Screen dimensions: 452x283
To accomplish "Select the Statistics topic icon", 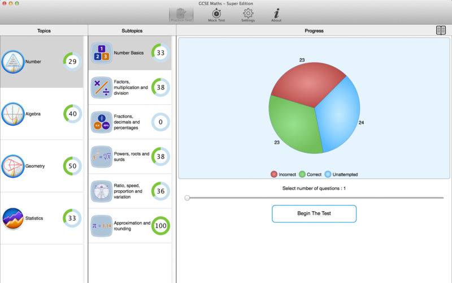I will tap(13, 218).
